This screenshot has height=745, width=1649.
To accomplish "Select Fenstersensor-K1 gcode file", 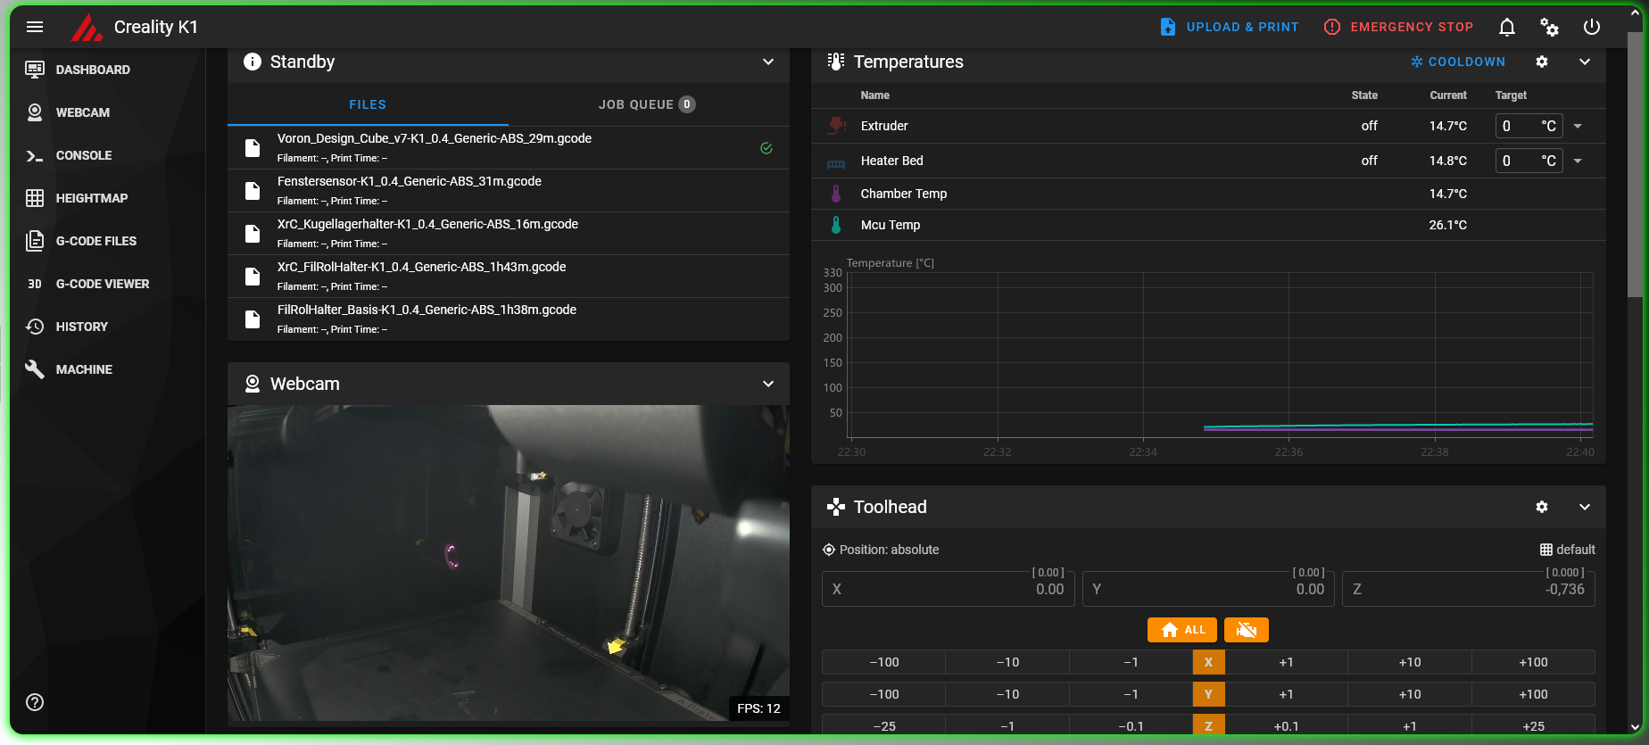I will click(509, 190).
